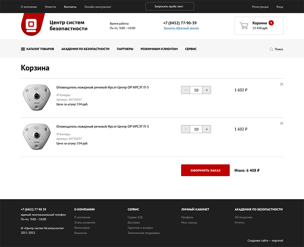
Task: Click the search magnifier icon
Action: pos(271,49)
